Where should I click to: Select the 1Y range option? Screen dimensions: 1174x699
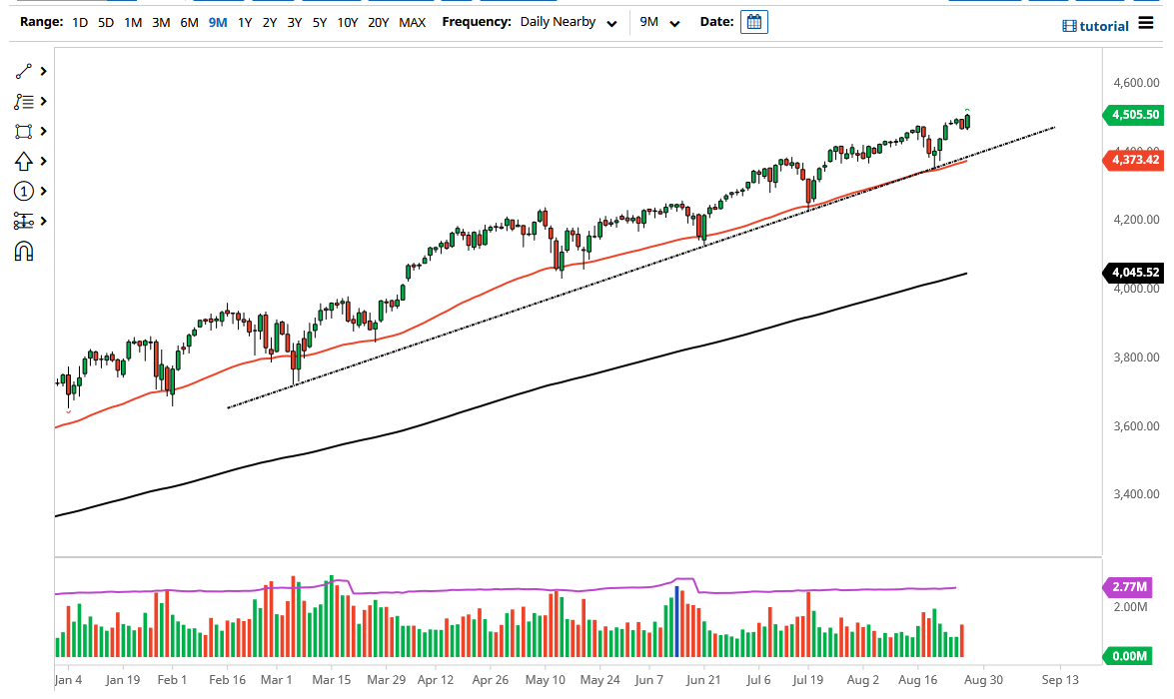pos(245,21)
